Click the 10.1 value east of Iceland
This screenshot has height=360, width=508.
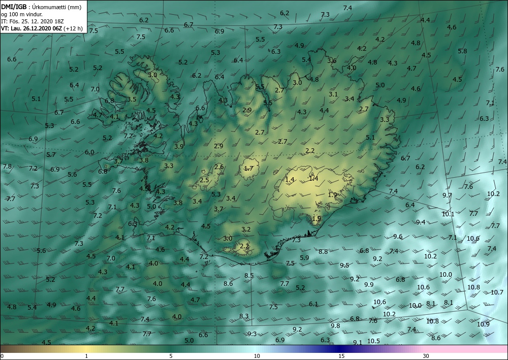click(x=448, y=214)
